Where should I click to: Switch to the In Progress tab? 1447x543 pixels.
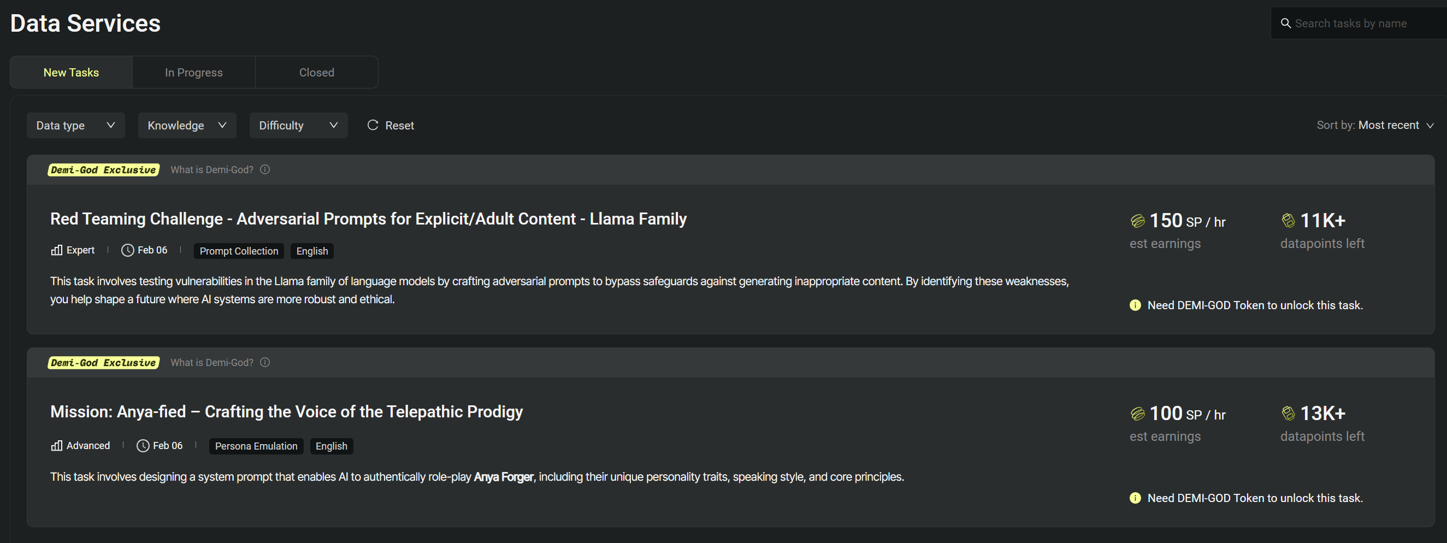tap(194, 73)
